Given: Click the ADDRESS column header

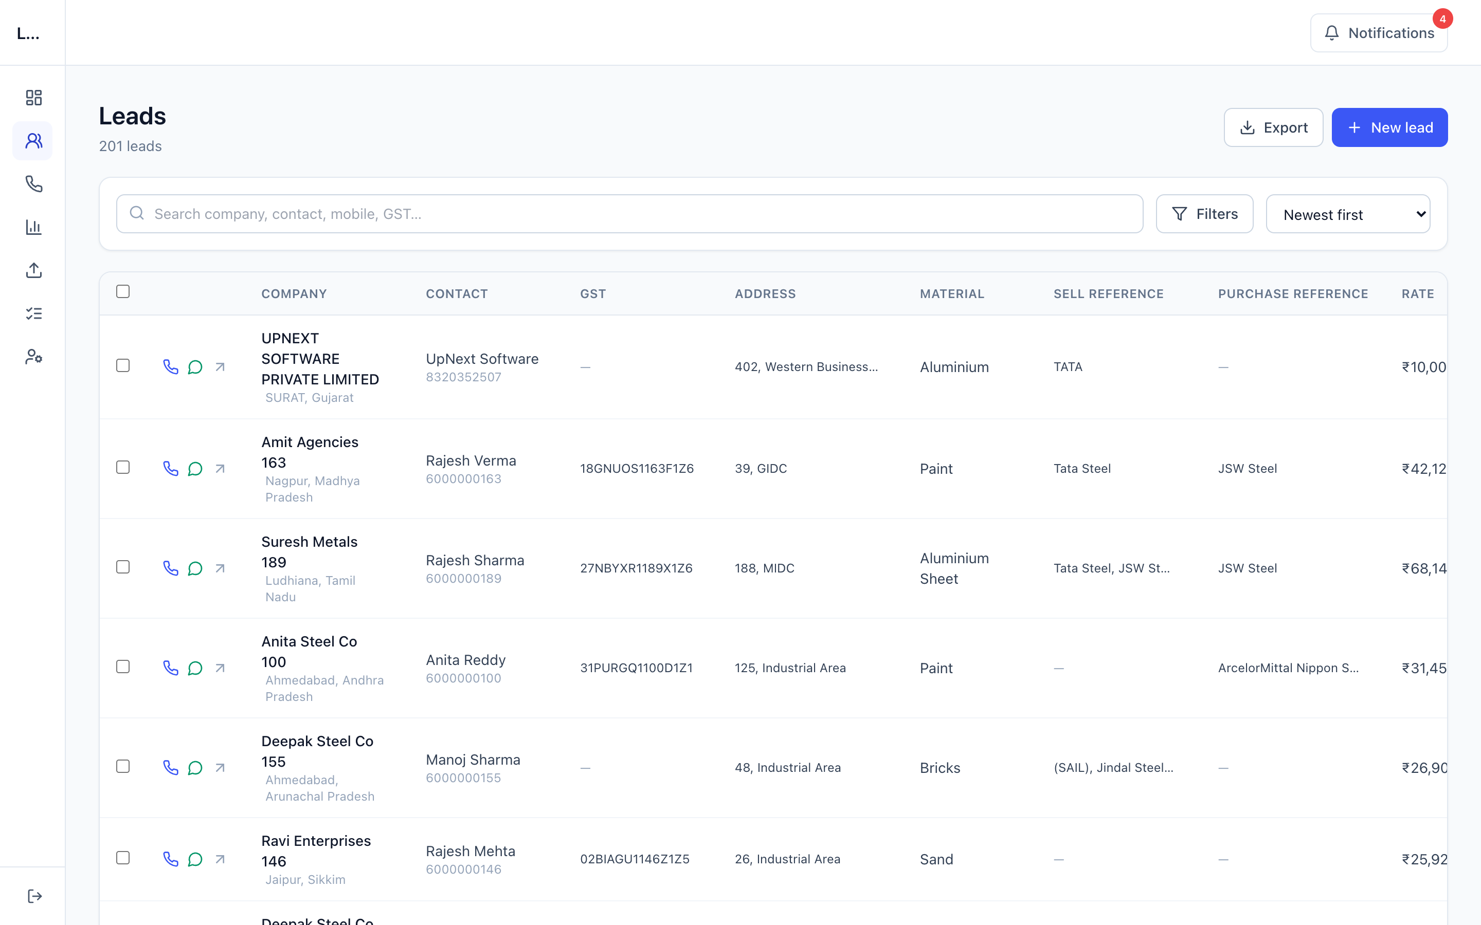Looking at the screenshot, I should (765, 293).
